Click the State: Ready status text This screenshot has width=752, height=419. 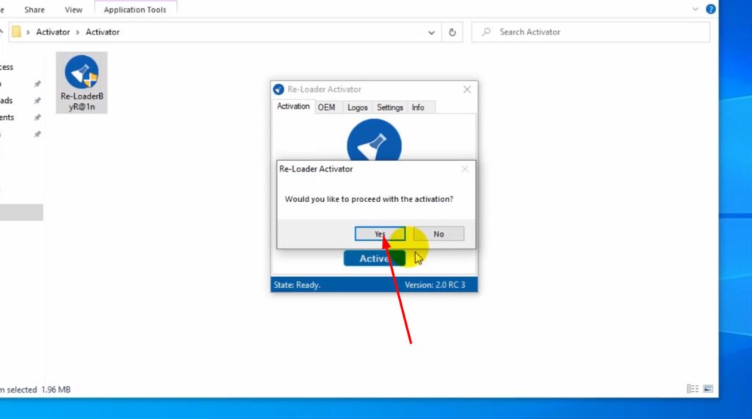coord(297,285)
